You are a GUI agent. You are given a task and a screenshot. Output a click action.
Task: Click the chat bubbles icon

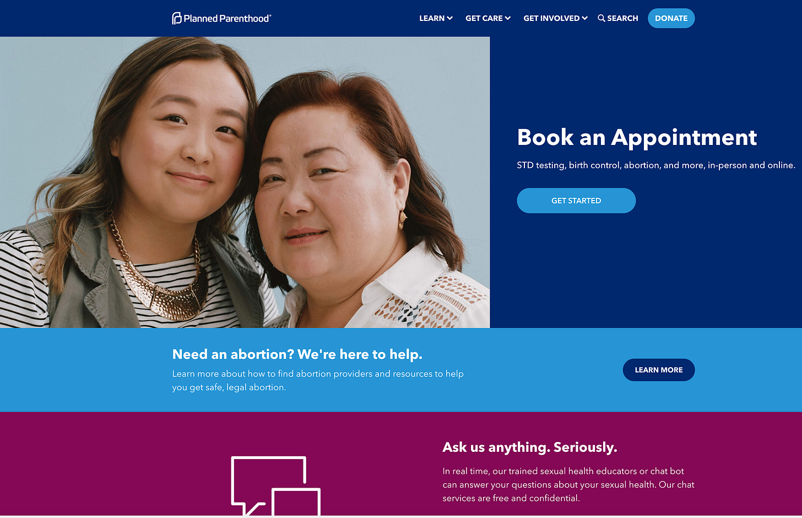click(x=275, y=486)
